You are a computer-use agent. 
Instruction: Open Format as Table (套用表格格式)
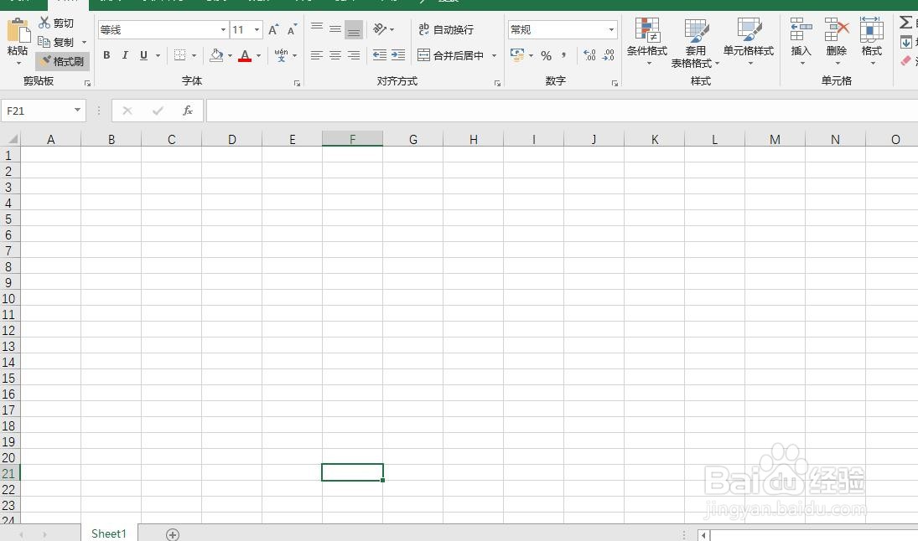[696, 42]
